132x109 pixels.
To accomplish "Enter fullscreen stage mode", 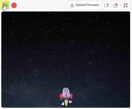I will (x=126, y=5).
